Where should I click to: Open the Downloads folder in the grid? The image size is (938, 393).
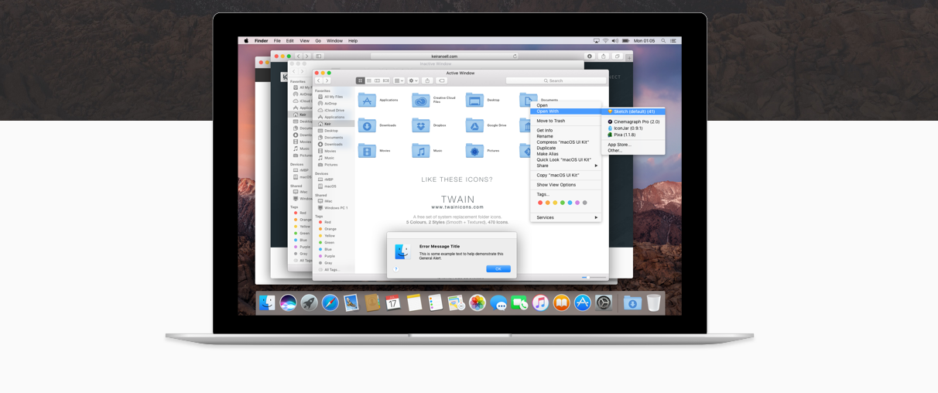[x=367, y=125]
